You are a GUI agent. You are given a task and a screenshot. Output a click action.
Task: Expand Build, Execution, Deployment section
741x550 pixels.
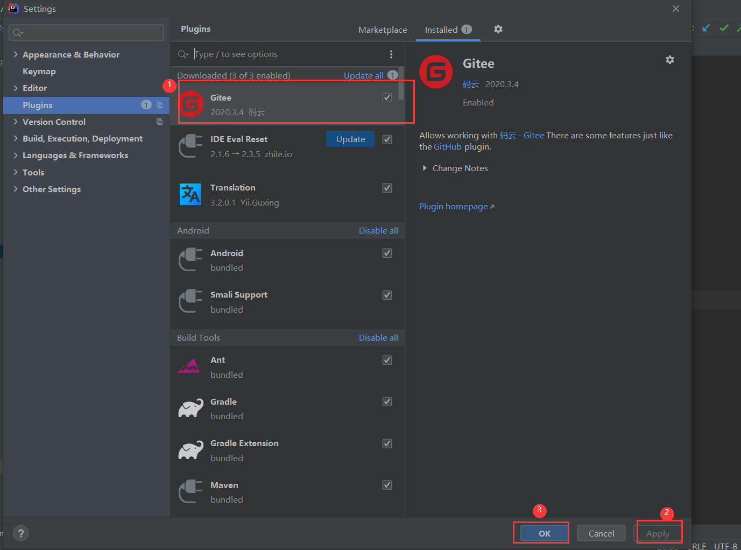16,138
